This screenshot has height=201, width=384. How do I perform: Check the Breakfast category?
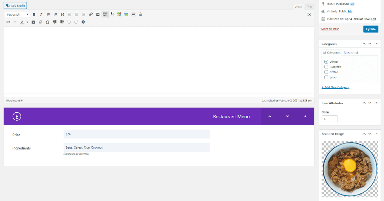coord(326,67)
